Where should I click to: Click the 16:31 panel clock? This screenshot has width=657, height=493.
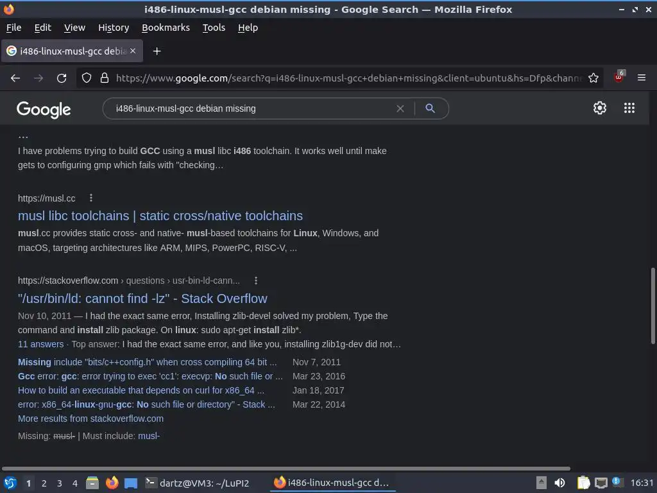pos(642,483)
